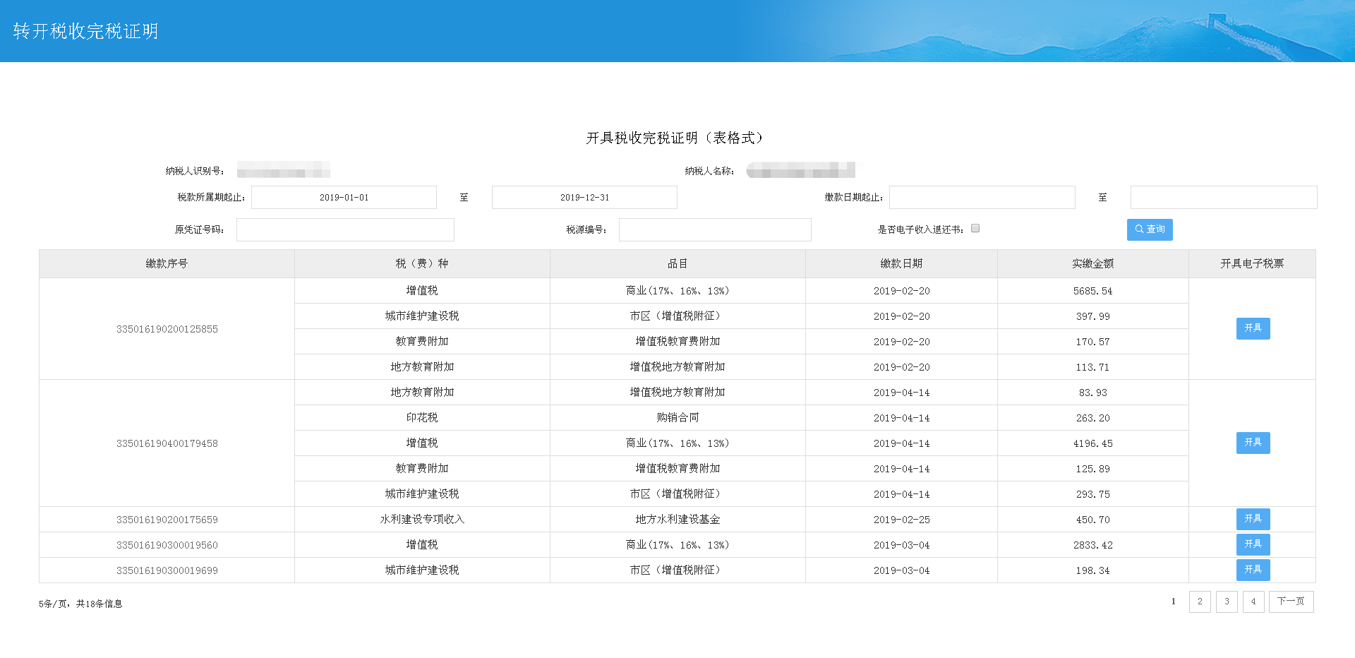1355x658 pixels.
Task: Click amount 397.99 cell
Action: click(x=1093, y=316)
